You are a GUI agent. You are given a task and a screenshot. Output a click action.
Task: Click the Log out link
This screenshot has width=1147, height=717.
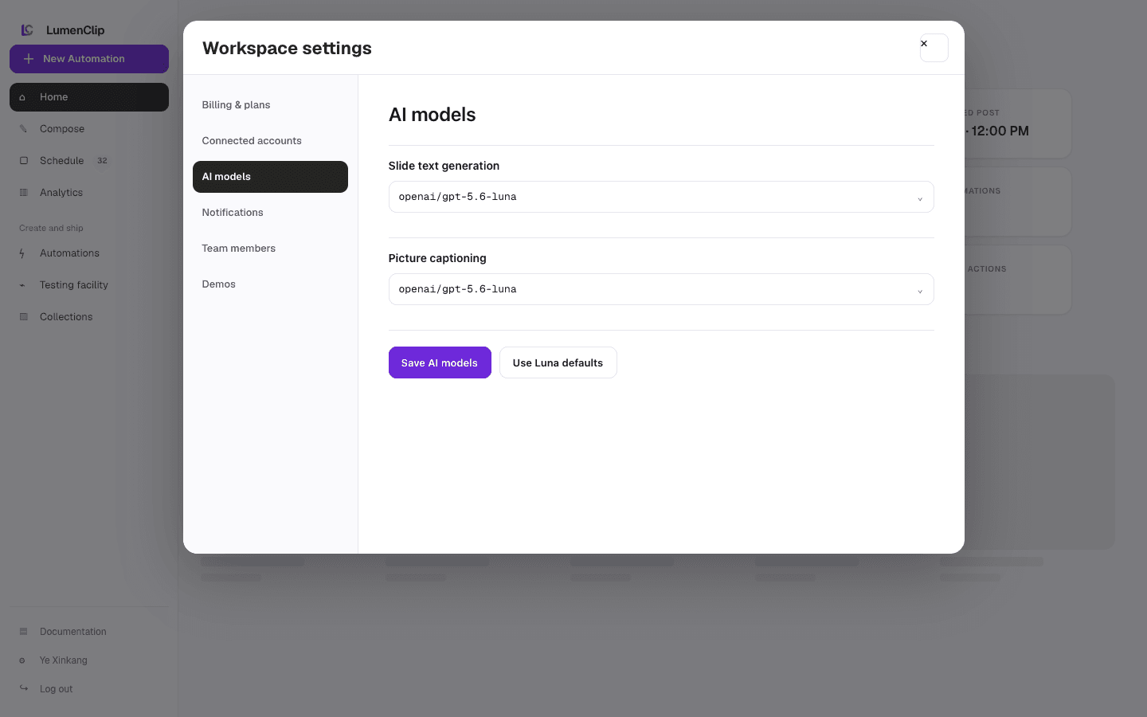pos(89,689)
